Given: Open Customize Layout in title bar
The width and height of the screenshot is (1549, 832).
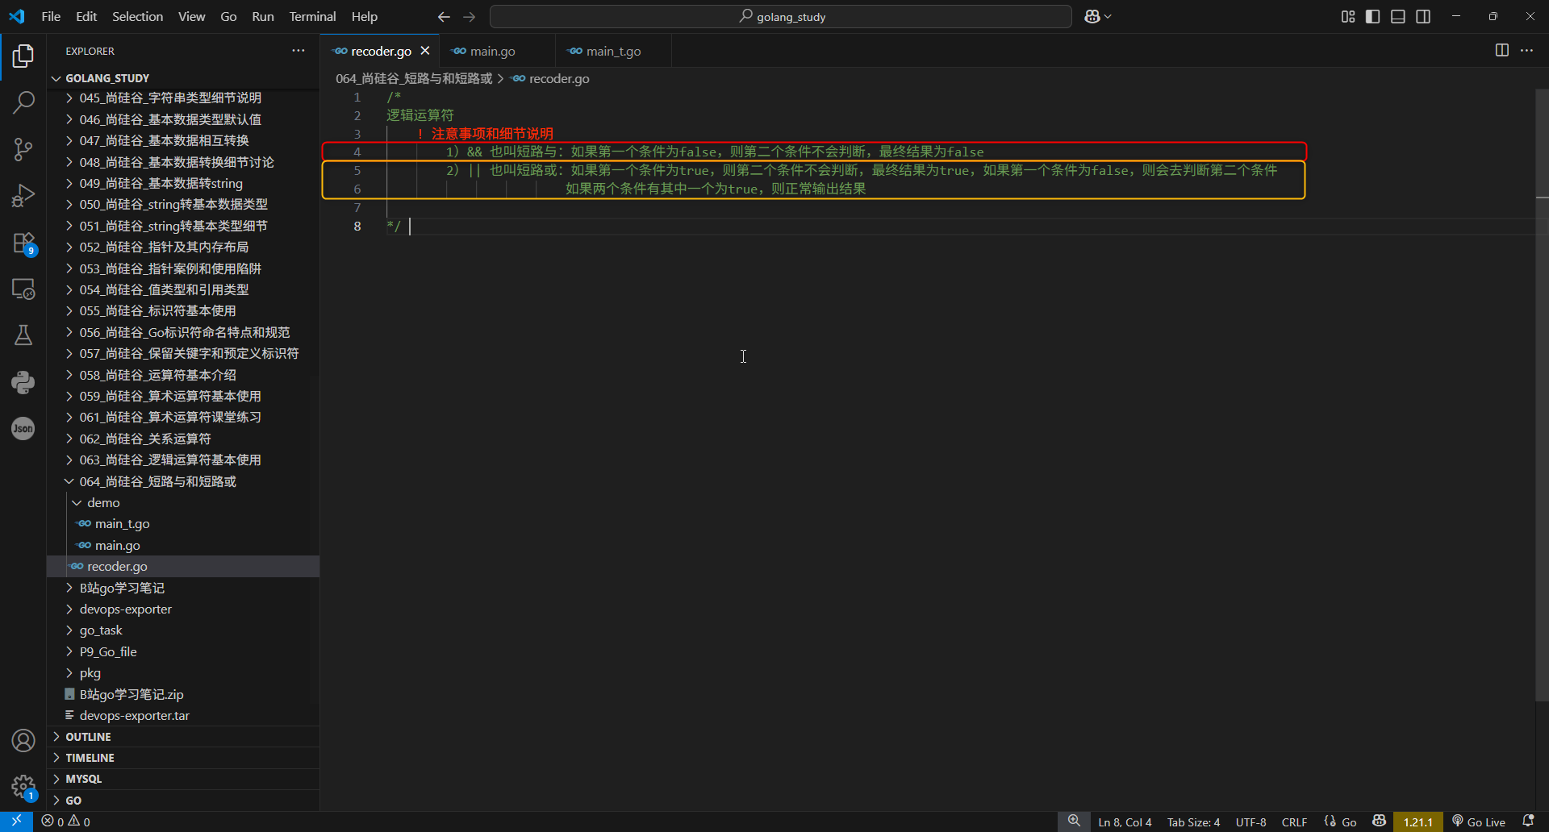Looking at the screenshot, I should 1348,16.
